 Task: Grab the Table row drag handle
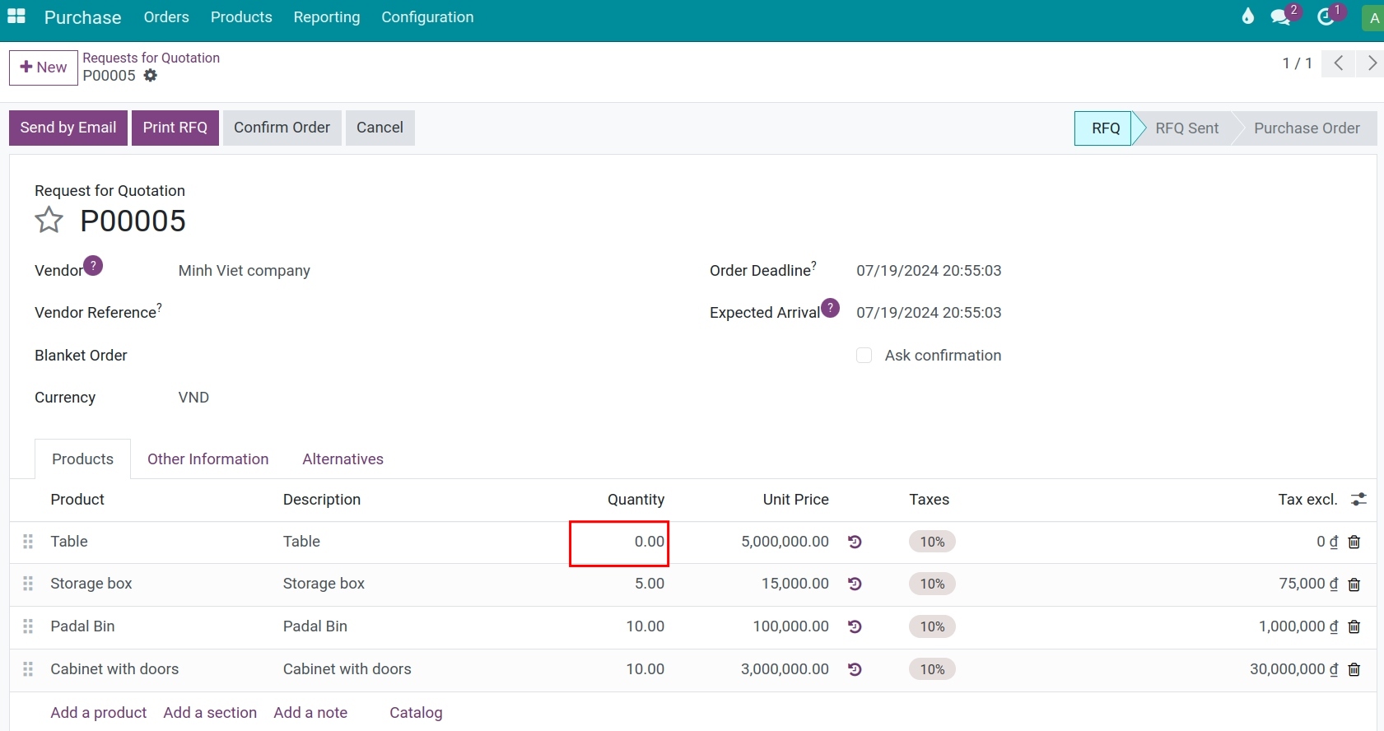(x=28, y=542)
